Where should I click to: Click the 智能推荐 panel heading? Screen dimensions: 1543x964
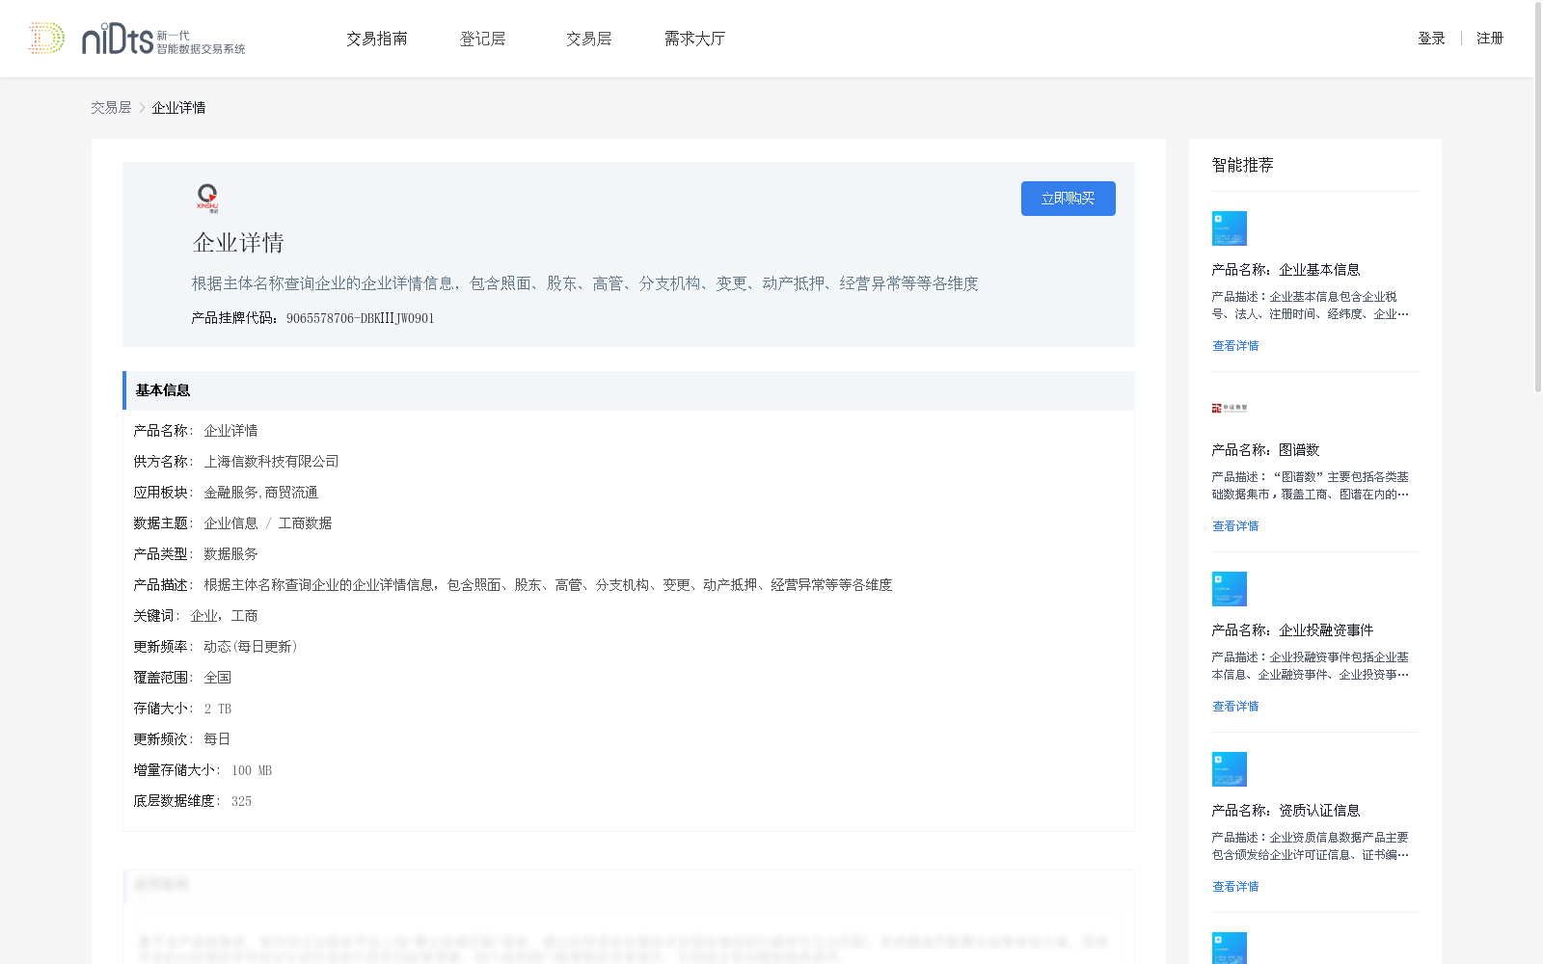[1242, 165]
